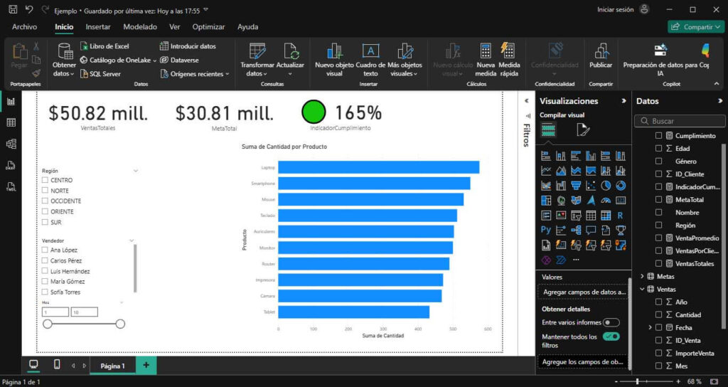Check the CENTRO region checkbox

coord(45,180)
